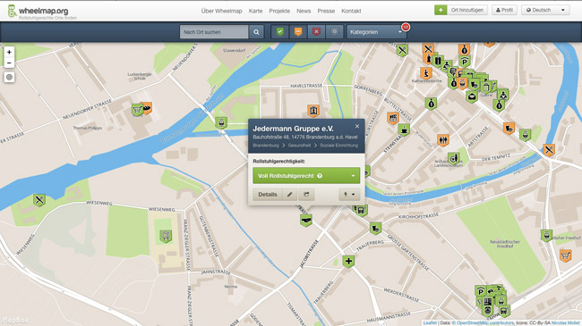Viewport: 582px width, 326px height.
Task: Select the green toilet marker near Kirchhofstrasse
Action: point(375,229)
